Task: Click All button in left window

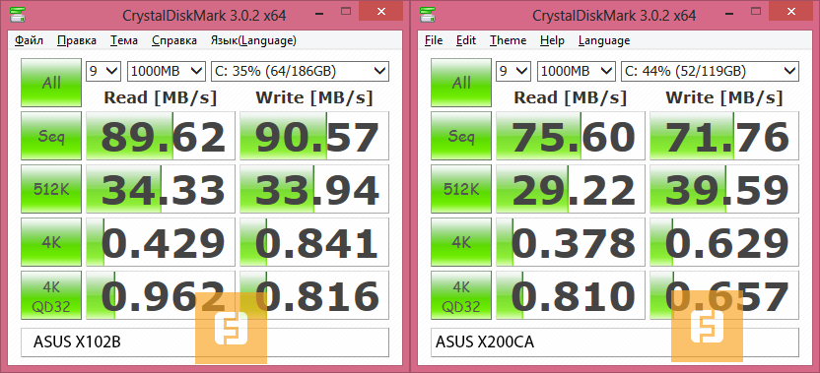Action: pos(51,83)
